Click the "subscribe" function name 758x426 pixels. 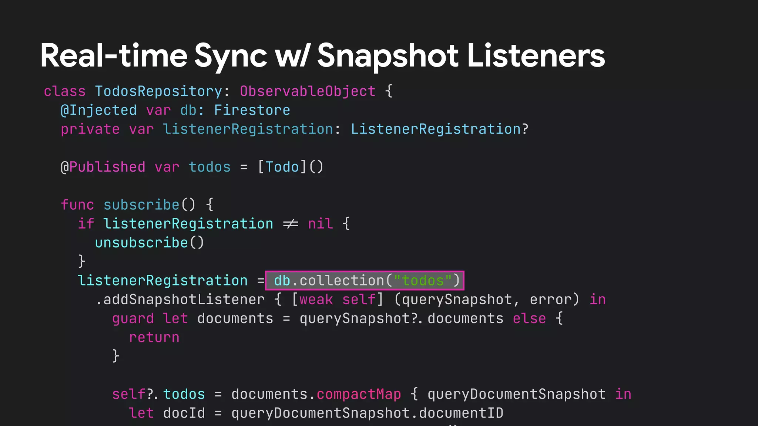tap(141, 204)
